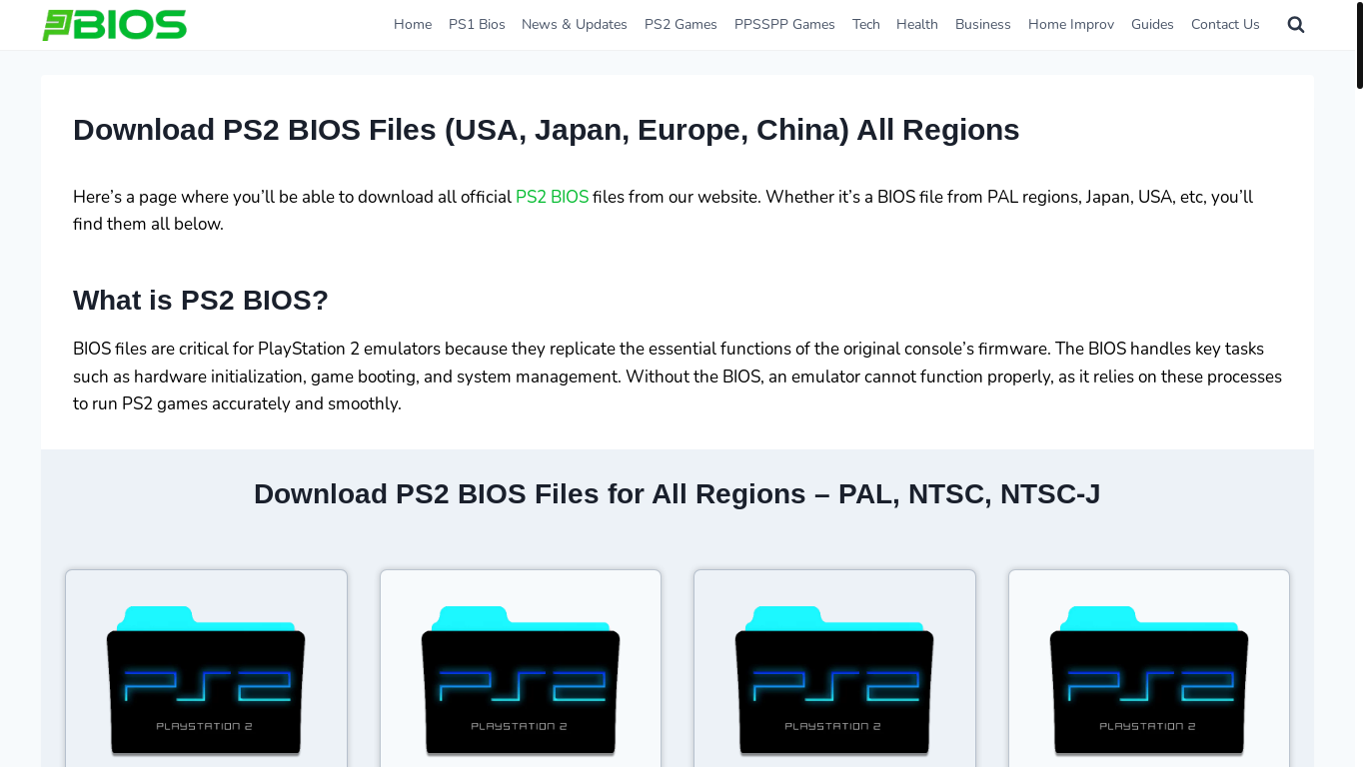Screen dimensions: 1365x767
Task: Click the 'Download PS2 BIOS Files (USA, Japan...' title
Action: click(x=547, y=130)
